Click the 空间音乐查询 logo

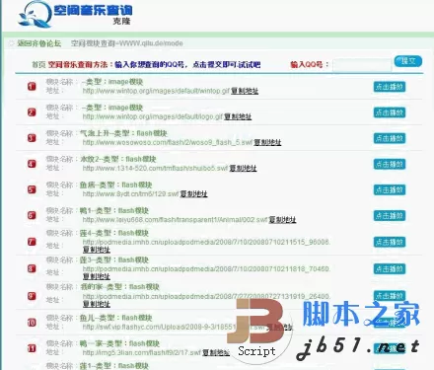tap(75, 14)
